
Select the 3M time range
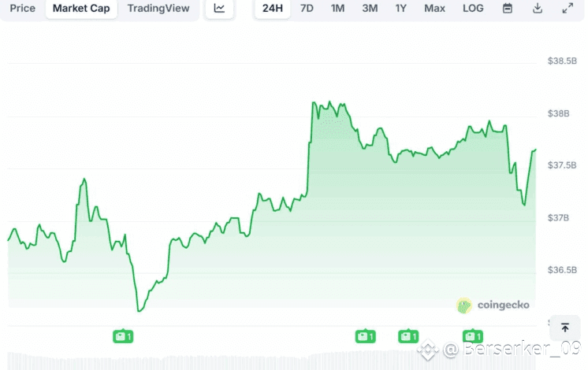[x=370, y=9]
